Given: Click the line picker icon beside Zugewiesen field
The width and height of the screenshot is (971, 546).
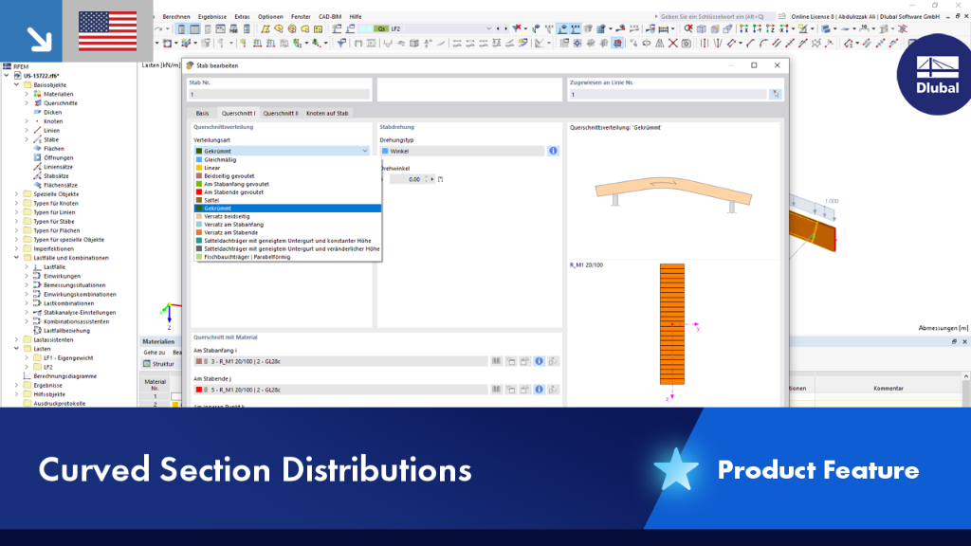Looking at the screenshot, I should [776, 94].
